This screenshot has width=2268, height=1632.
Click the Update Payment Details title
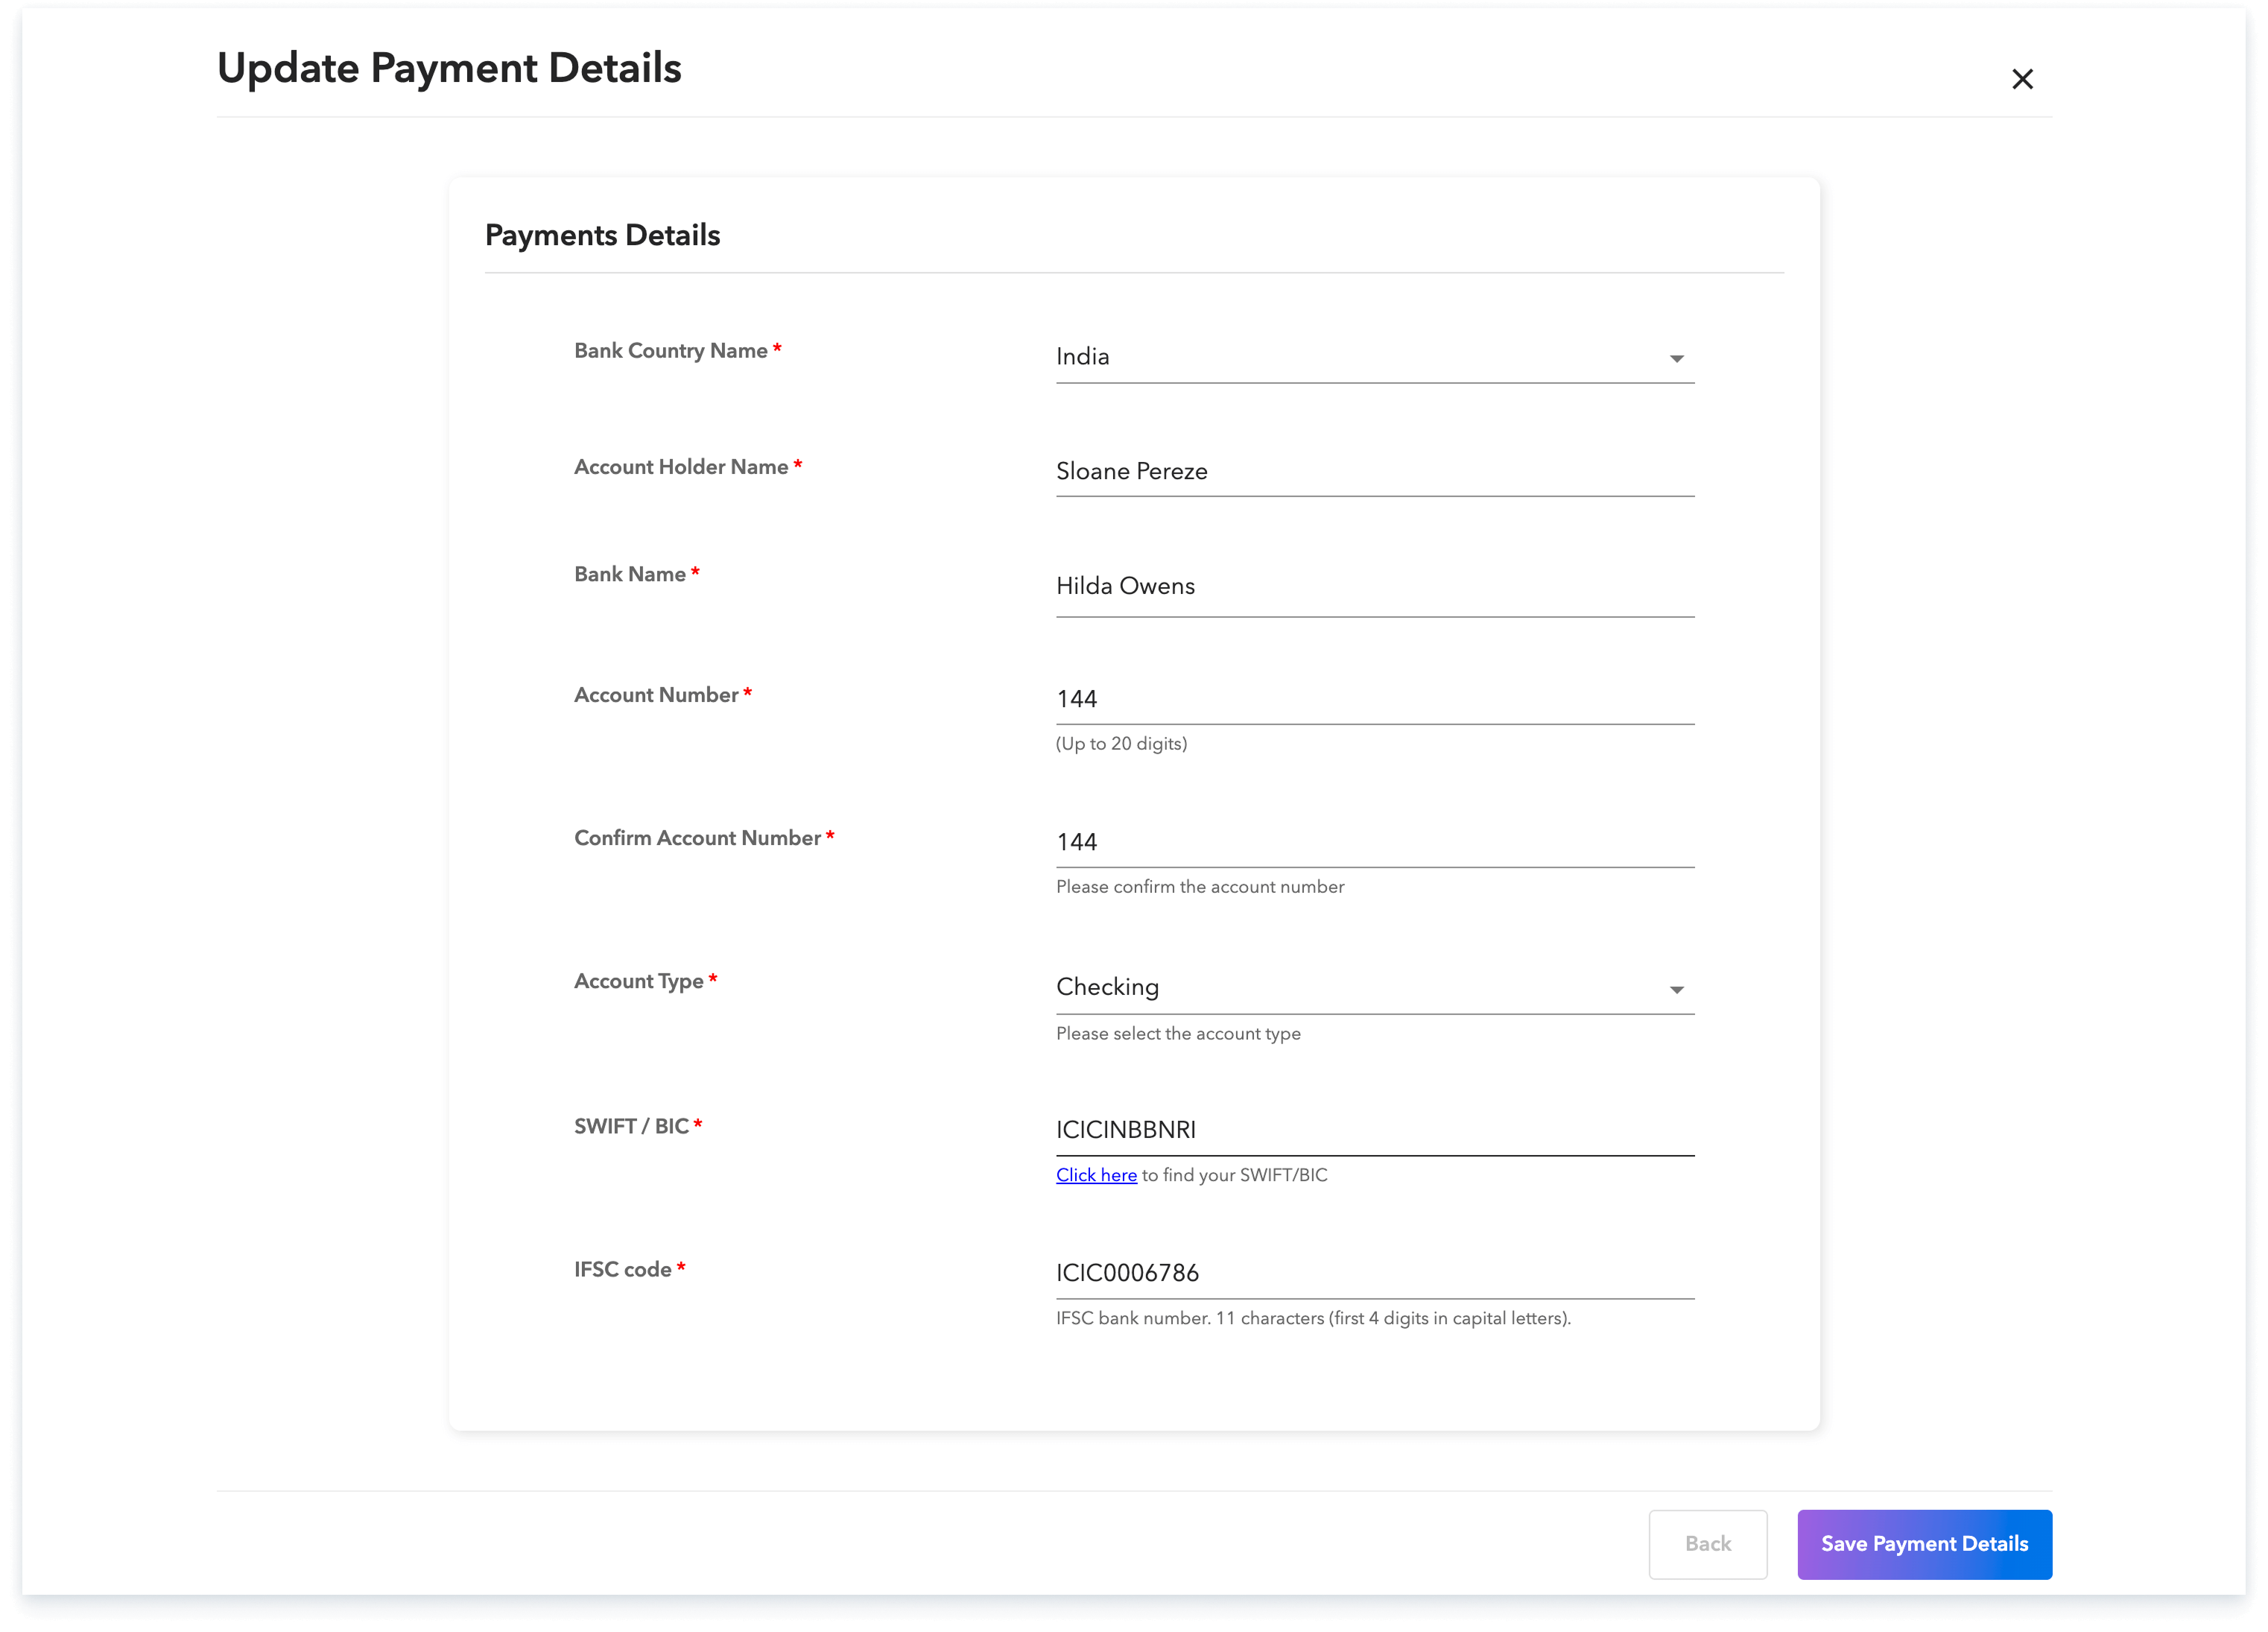click(x=450, y=68)
